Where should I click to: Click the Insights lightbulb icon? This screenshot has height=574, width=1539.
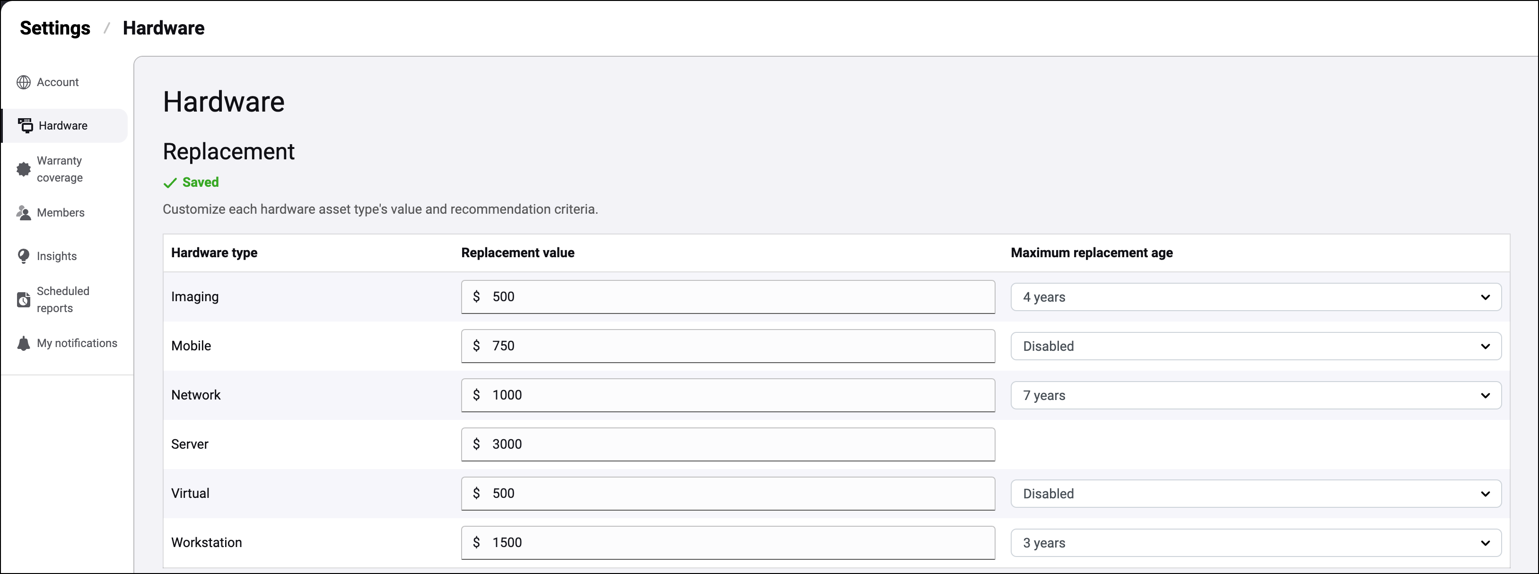tap(23, 256)
